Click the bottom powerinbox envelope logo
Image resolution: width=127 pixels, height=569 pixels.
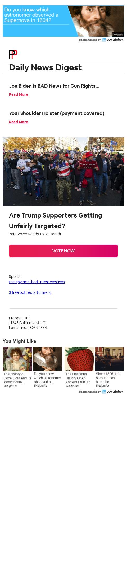coord(104,392)
